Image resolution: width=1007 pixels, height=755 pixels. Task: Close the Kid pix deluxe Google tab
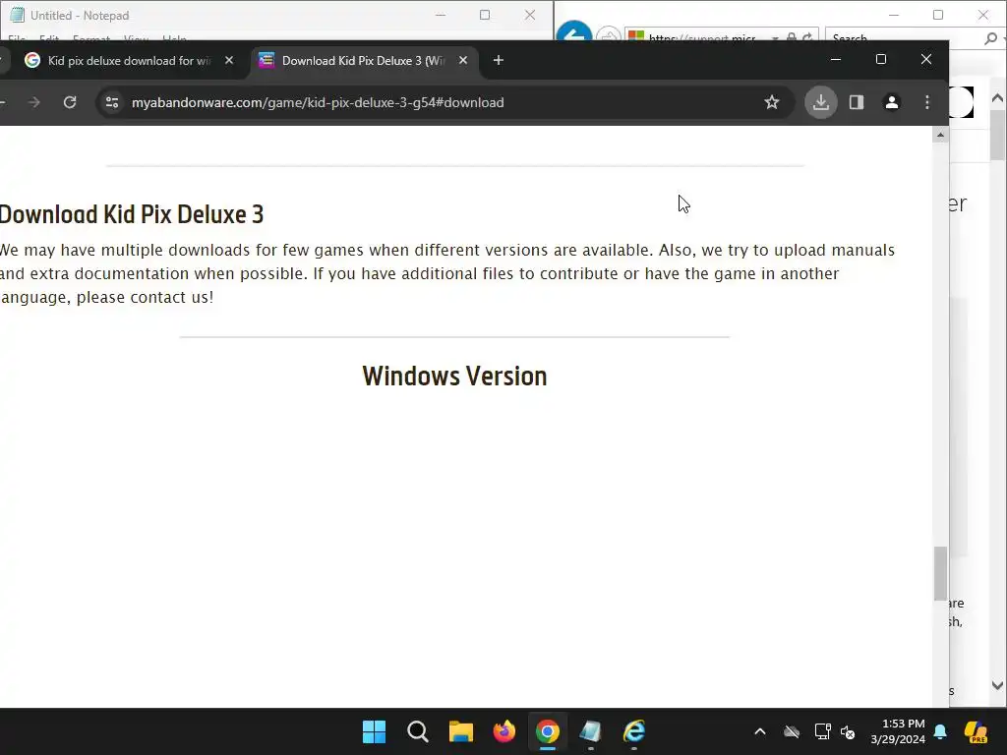tap(229, 60)
